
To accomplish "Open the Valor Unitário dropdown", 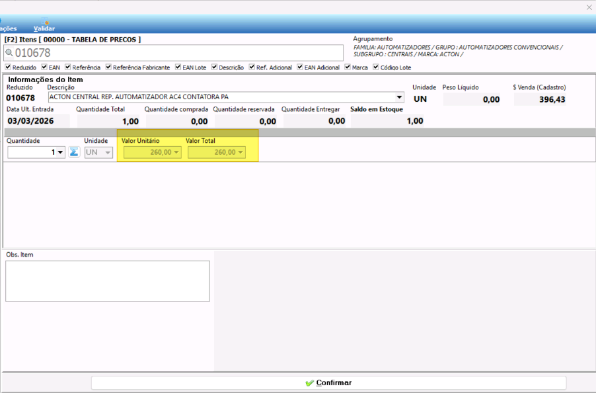I will coord(176,153).
